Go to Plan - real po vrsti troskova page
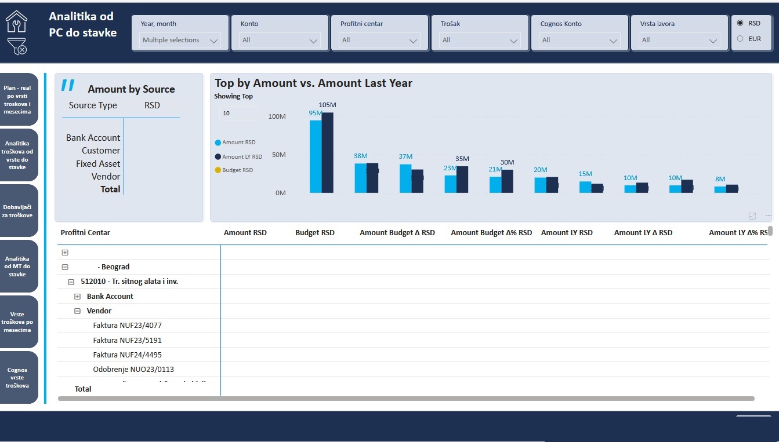The height and width of the screenshot is (442, 779). pos(17,99)
